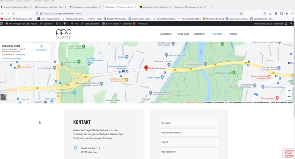Go back to the previous page
The width and height of the screenshot is (295, 159).
(x=2, y=14)
